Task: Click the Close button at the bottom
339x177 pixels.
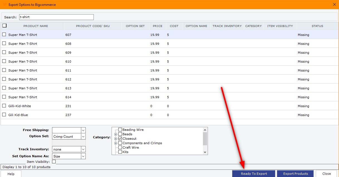Action: (326, 174)
